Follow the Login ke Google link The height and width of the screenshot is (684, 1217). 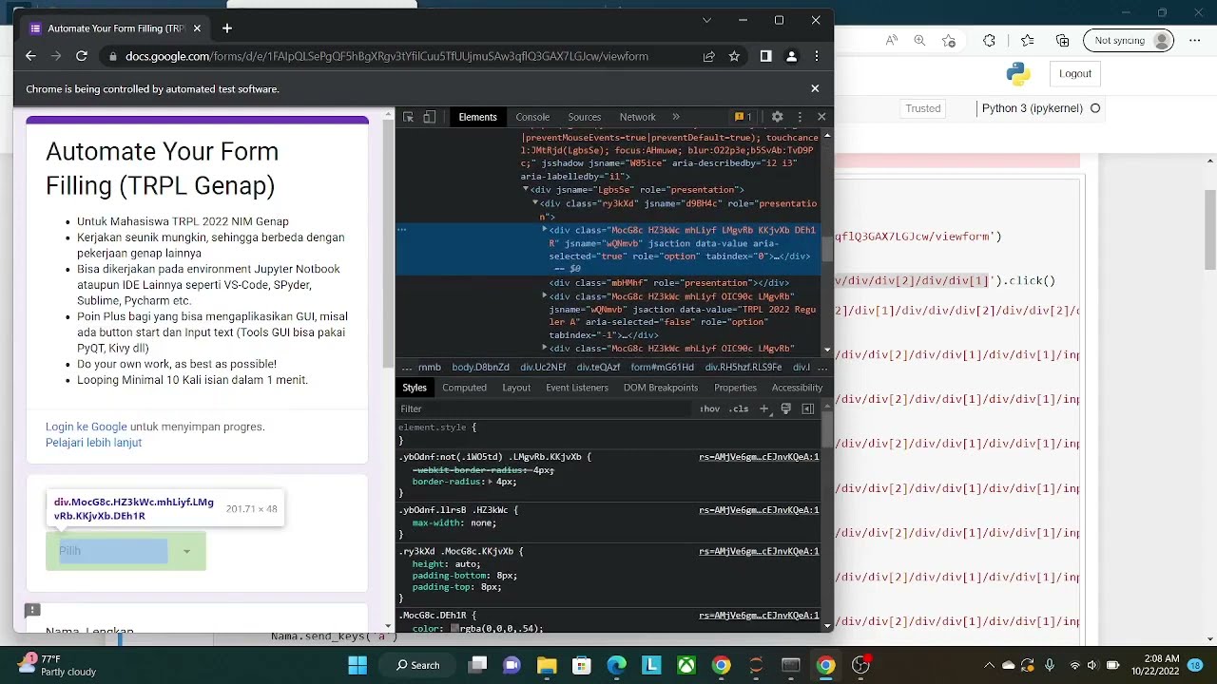[x=86, y=427]
